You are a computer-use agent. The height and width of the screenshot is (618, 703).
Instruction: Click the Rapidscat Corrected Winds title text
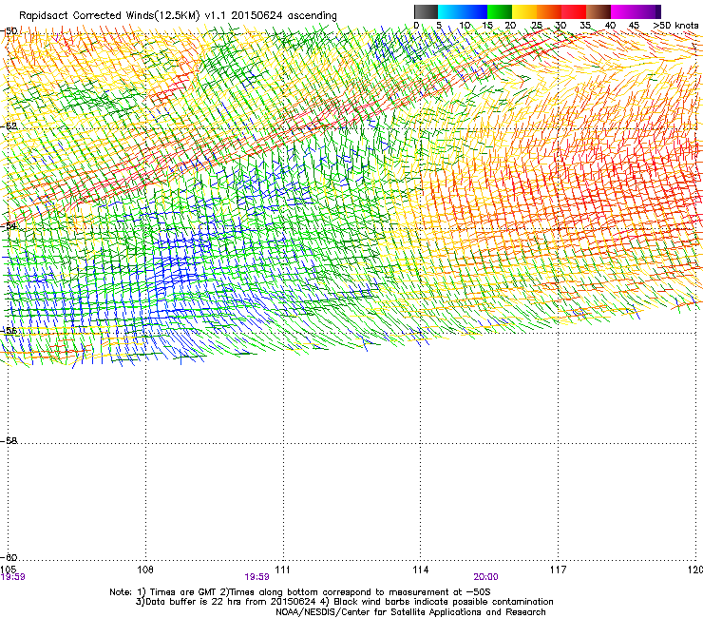(178, 15)
